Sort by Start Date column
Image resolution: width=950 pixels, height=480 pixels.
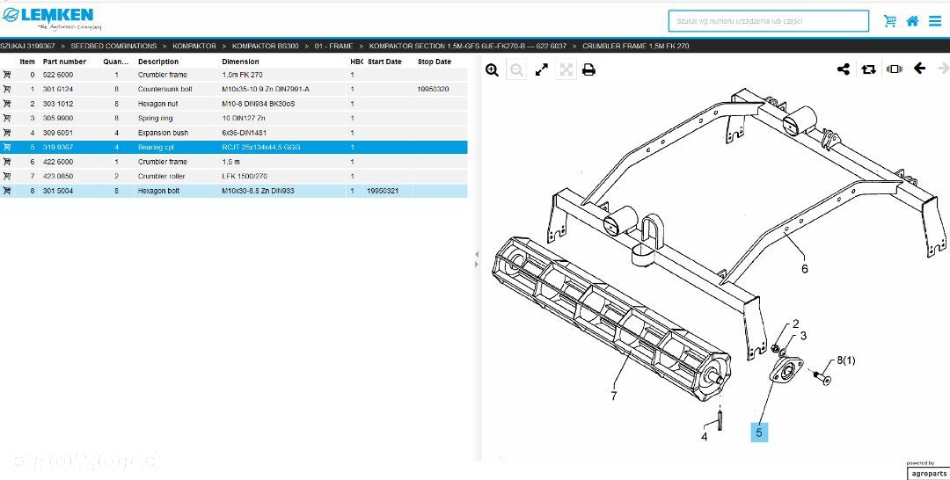(384, 62)
